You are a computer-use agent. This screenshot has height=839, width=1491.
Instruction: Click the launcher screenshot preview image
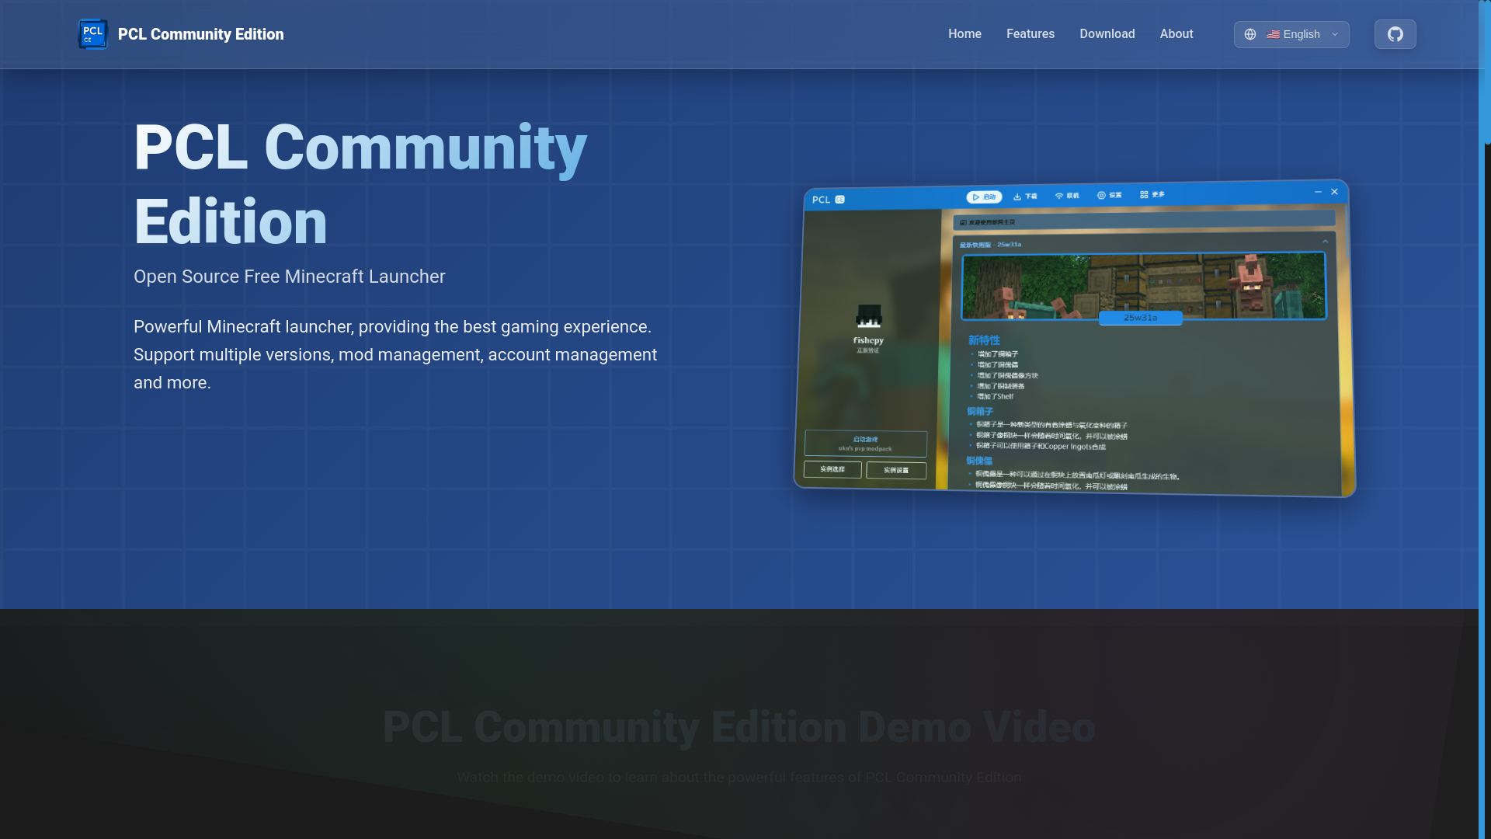tap(1075, 339)
